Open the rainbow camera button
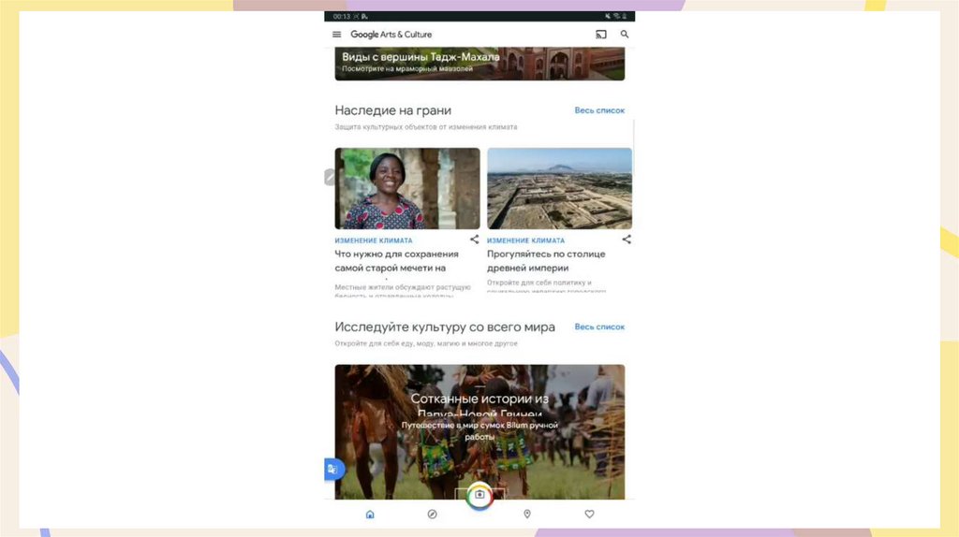959x537 pixels. coord(479,496)
